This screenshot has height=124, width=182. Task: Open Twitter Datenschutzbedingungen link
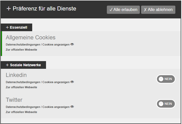click(23, 107)
